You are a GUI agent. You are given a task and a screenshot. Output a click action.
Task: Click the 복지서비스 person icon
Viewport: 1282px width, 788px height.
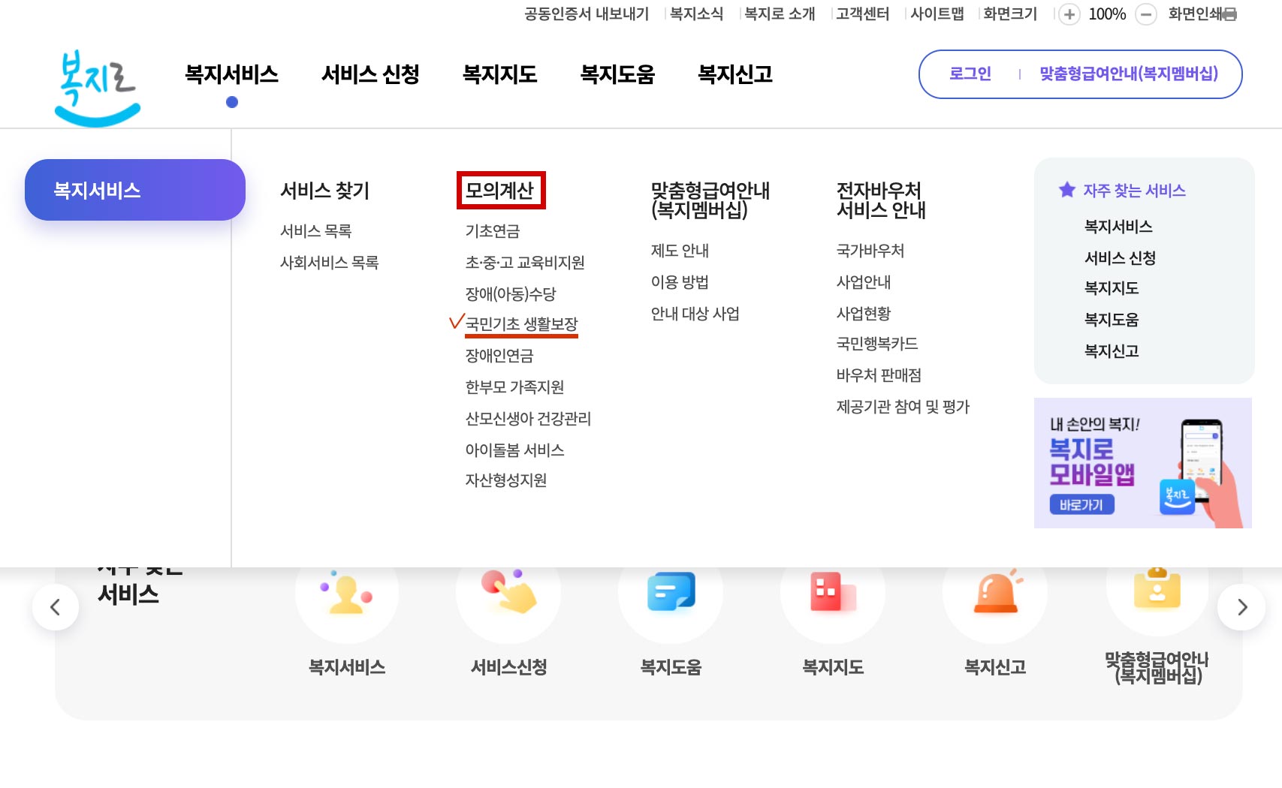(346, 593)
